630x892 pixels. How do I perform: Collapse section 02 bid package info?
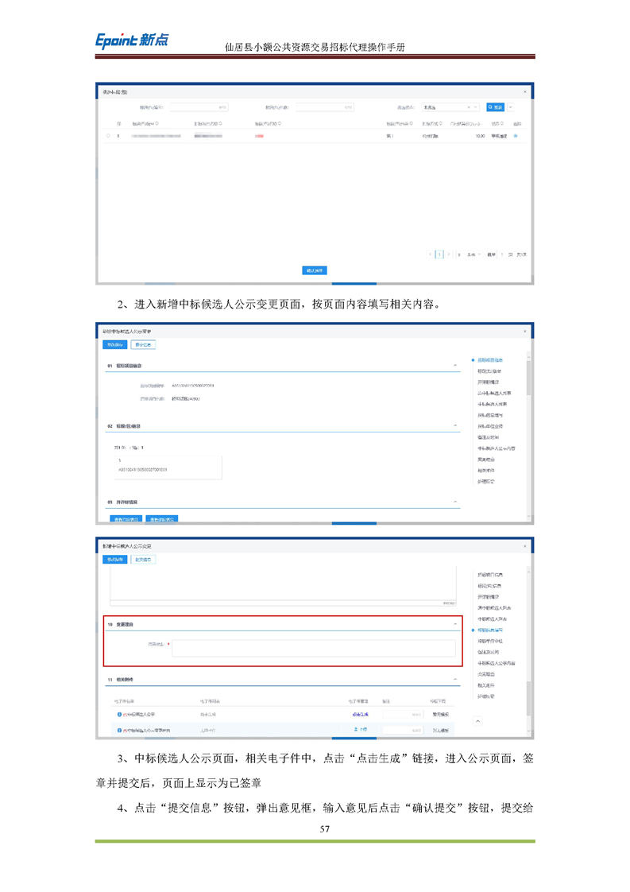click(x=455, y=425)
